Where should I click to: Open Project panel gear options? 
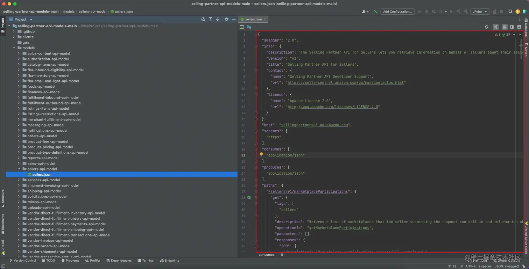227,19
